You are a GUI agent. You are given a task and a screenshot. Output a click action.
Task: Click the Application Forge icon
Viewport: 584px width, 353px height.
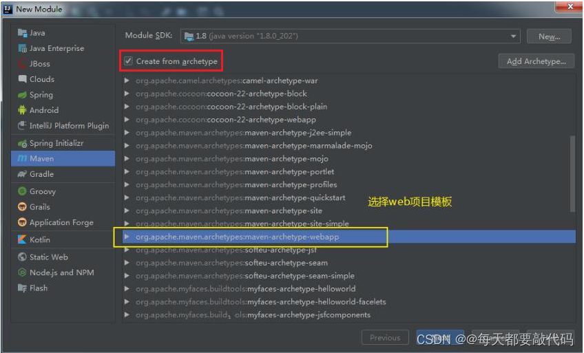22,222
